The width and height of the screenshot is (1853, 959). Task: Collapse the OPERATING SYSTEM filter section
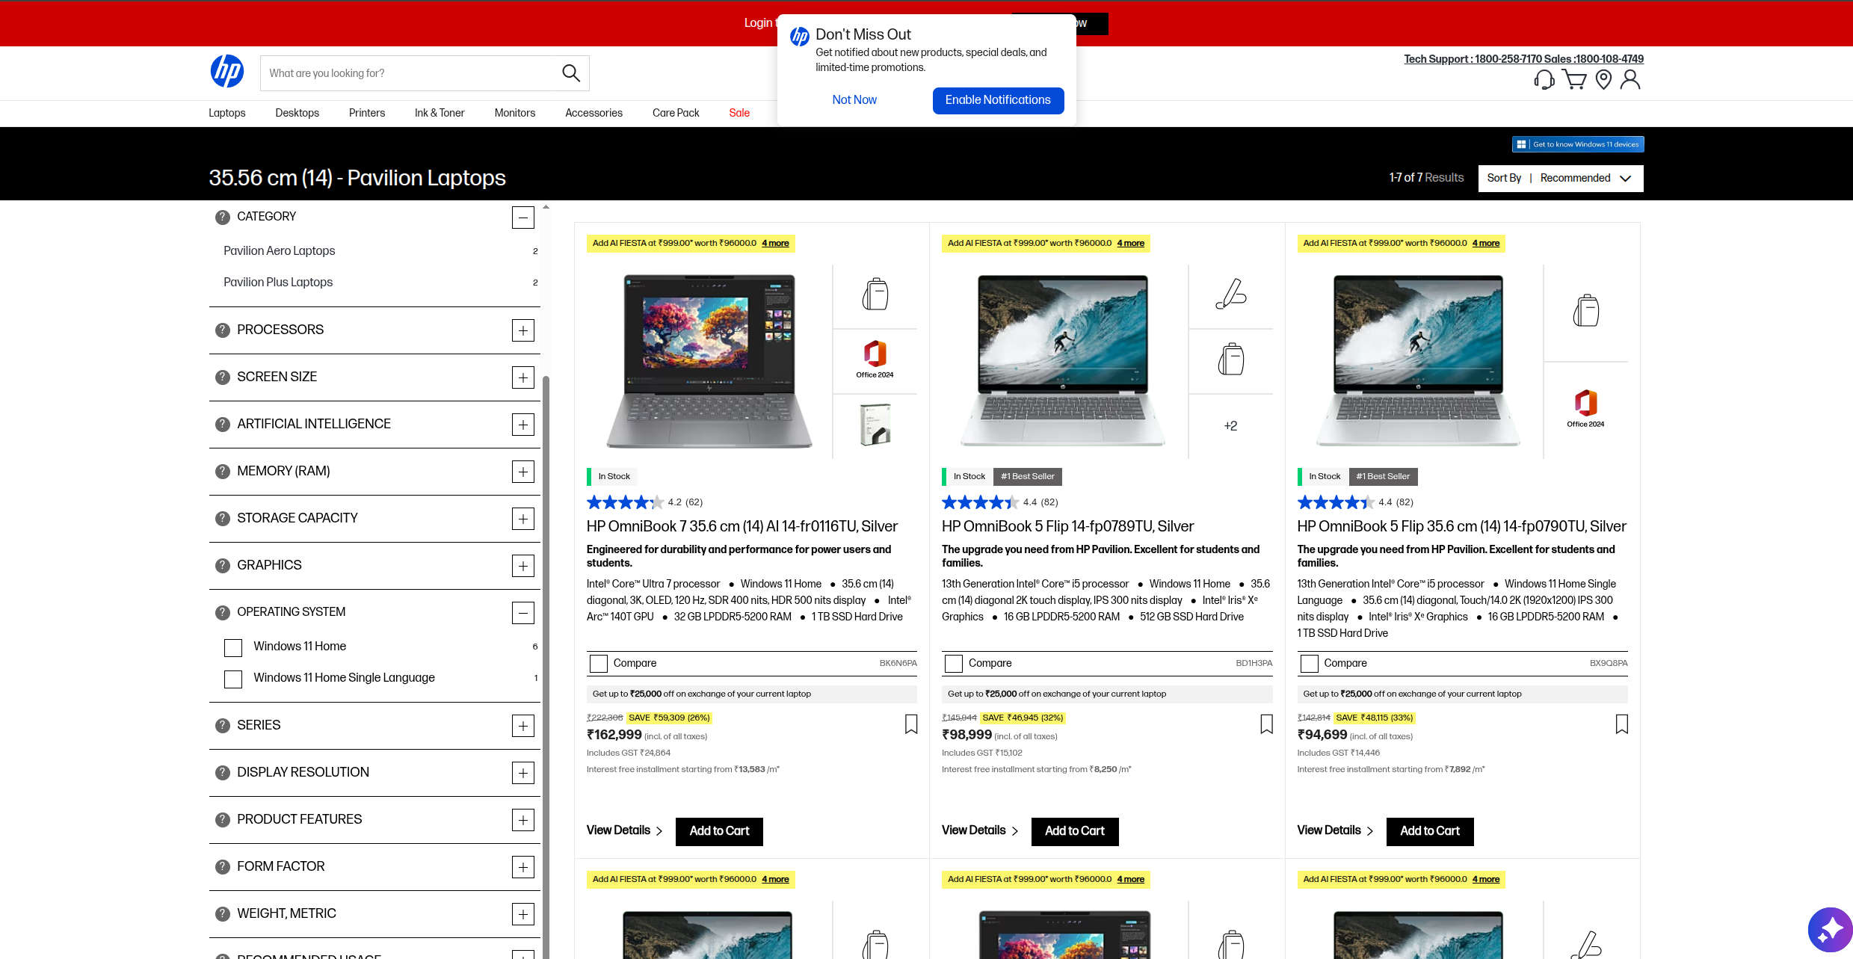(523, 613)
